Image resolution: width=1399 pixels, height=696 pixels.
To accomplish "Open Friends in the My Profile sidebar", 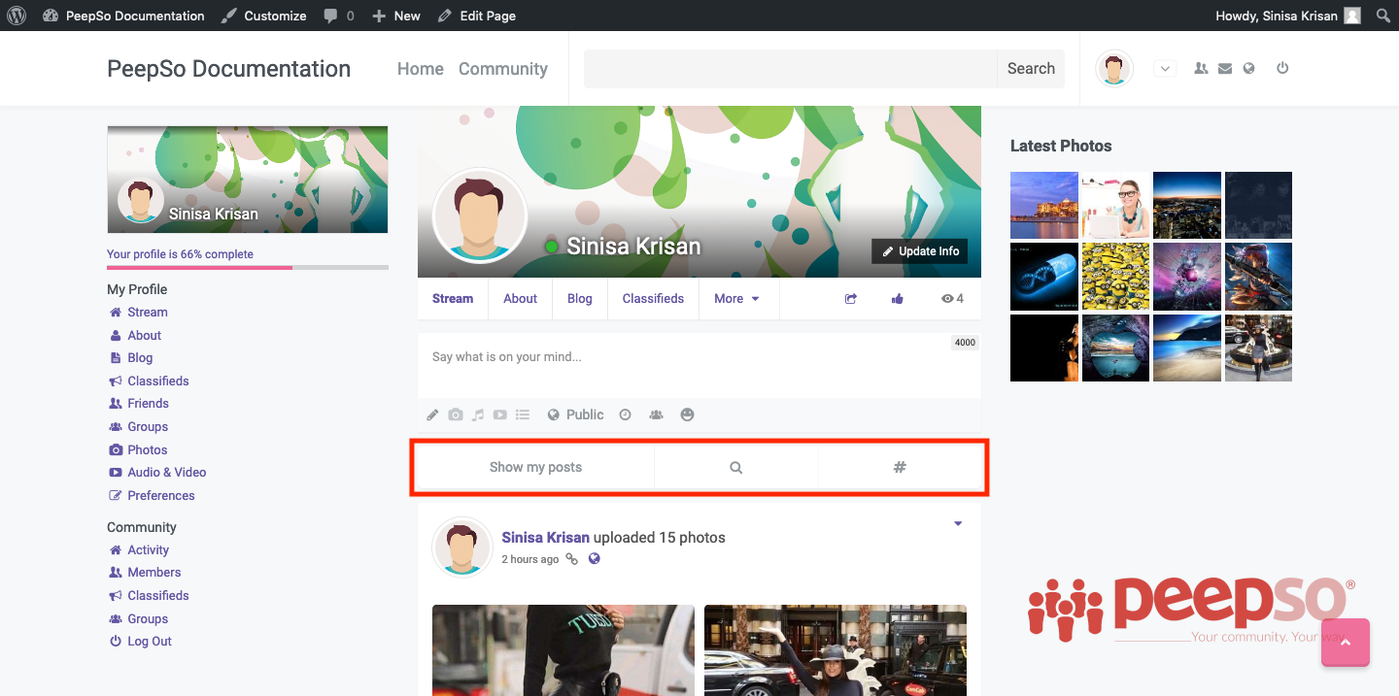I will click(x=148, y=404).
